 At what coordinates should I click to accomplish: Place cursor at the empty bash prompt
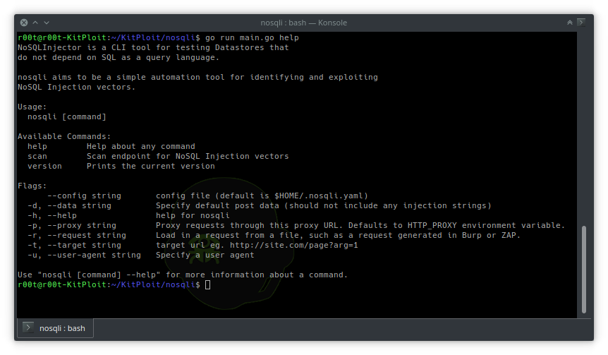pos(208,284)
